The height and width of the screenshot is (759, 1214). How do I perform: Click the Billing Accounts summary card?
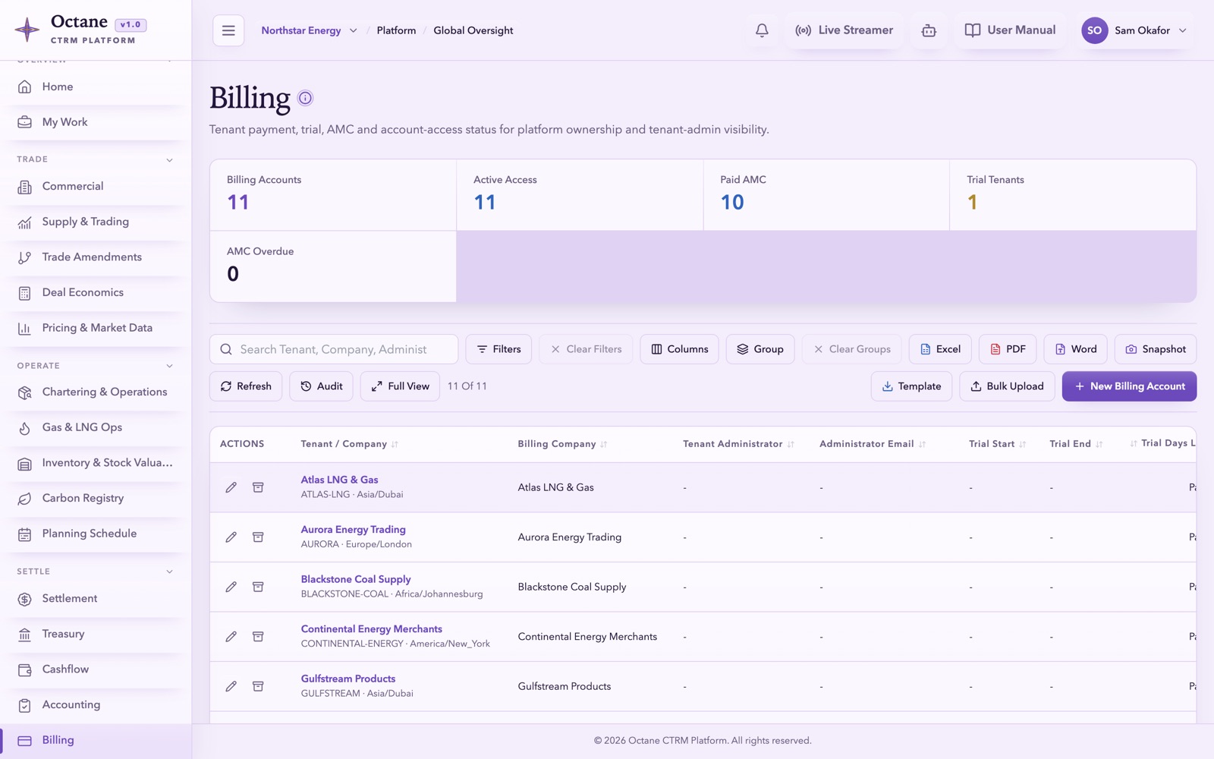[333, 195]
